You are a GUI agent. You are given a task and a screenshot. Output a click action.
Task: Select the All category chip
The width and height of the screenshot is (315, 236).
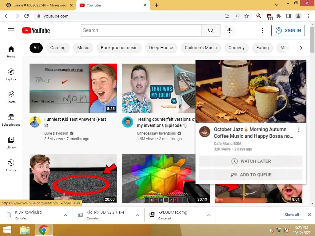(36, 48)
